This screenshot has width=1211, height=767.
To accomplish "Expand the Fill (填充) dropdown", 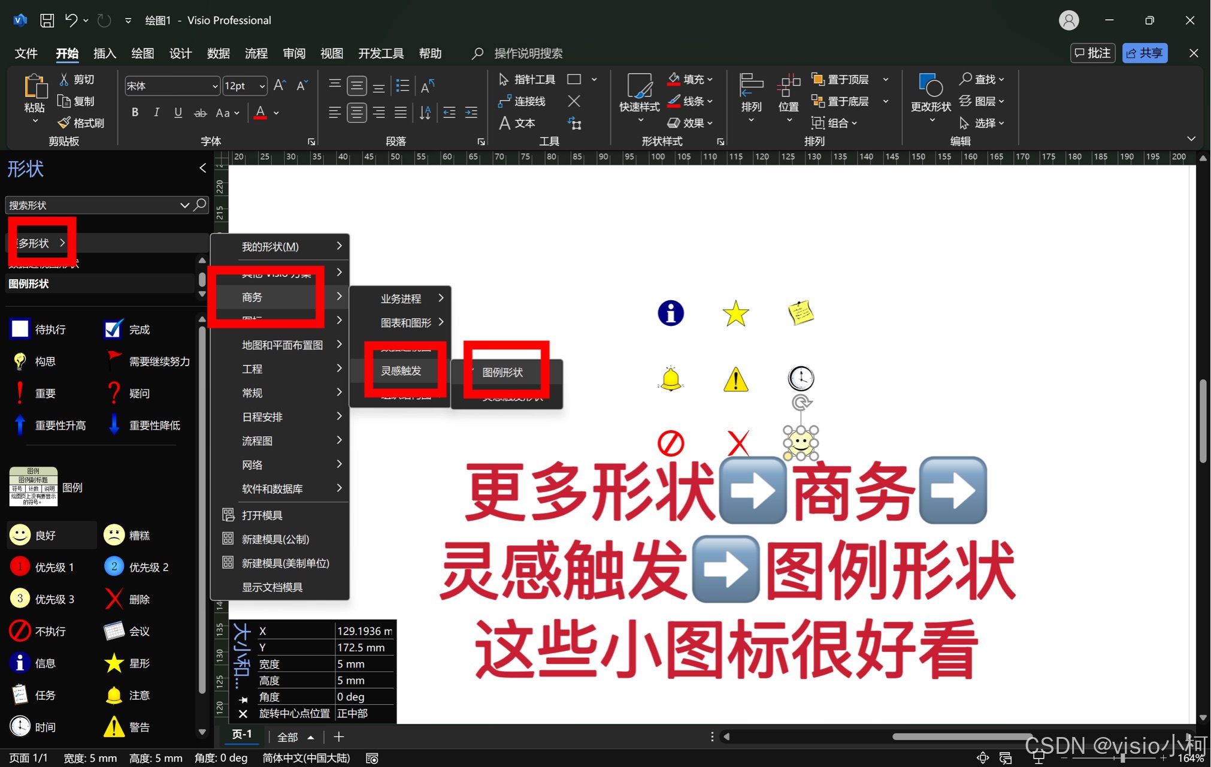I will click(x=710, y=79).
